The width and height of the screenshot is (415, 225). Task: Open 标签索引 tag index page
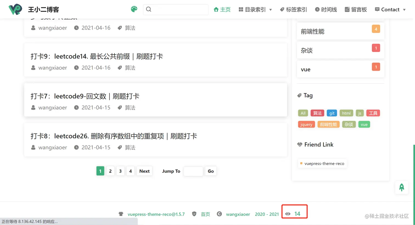pyautogui.click(x=293, y=10)
